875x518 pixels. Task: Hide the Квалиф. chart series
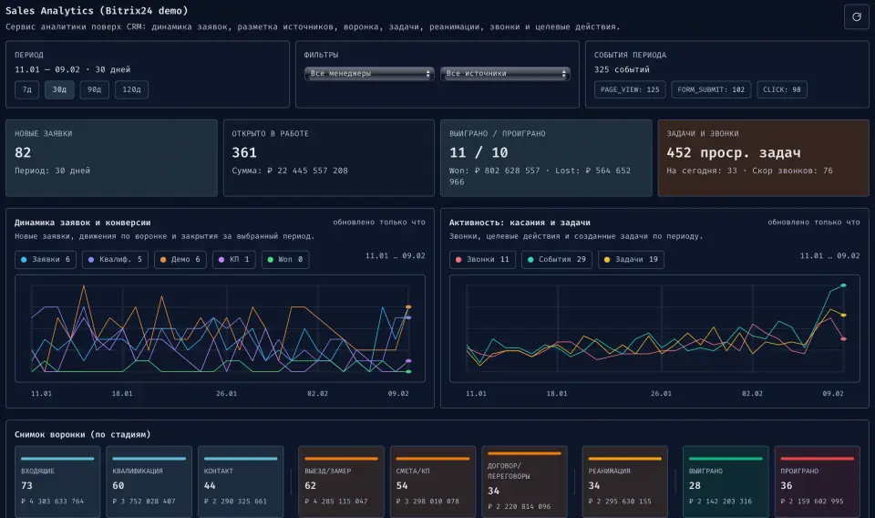pyautogui.click(x=116, y=260)
